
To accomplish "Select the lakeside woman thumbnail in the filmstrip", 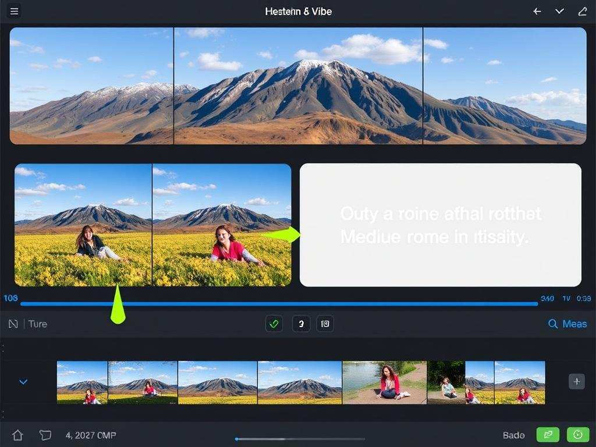I will (x=384, y=382).
